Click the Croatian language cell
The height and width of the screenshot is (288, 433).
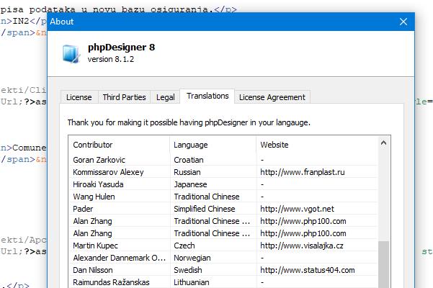click(189, 160)
